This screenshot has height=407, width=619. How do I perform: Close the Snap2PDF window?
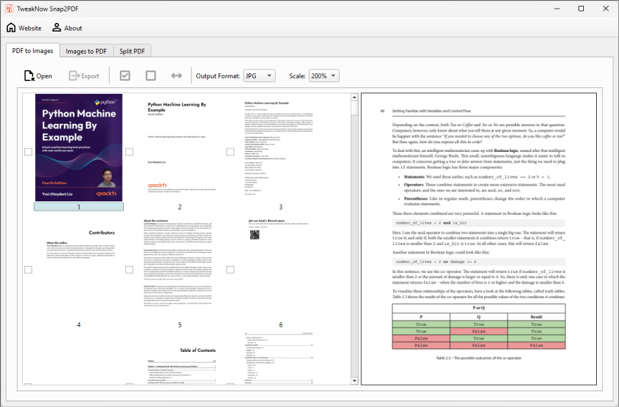click(605, 9)
